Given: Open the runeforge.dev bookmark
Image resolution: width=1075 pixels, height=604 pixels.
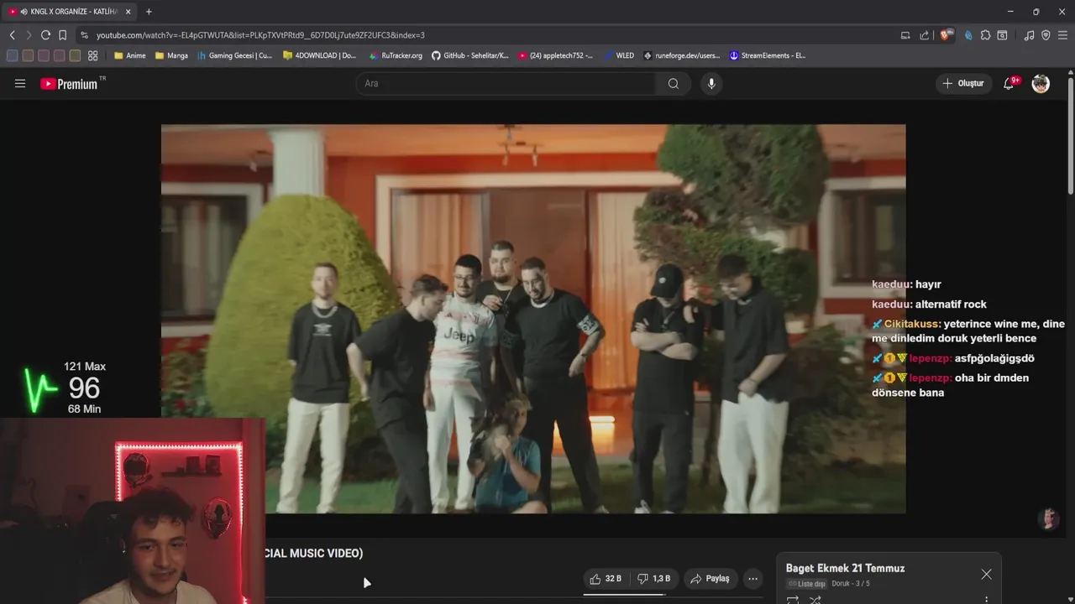Looking at the screenshot, I should (681, 55).
